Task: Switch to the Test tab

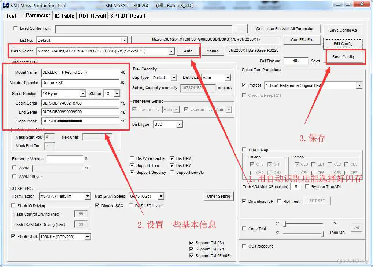Action: click(x=11, y=16)
